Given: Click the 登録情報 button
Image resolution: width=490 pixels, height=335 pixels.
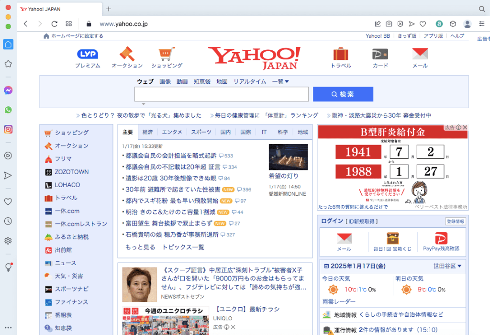Looking at the screenshot, I should (x=456, y=221).
